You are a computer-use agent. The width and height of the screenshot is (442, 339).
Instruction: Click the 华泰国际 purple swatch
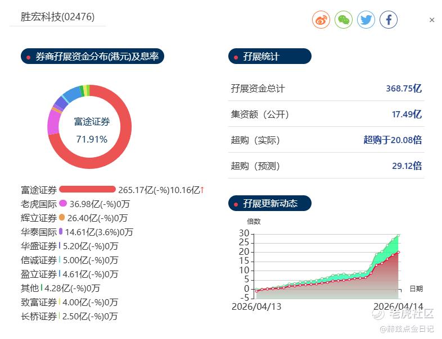[x=61, y=231]
